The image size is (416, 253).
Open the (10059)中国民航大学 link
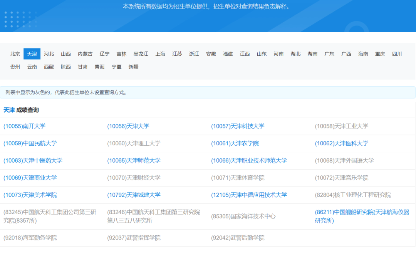pyautogui.click(x=30, y=143)
